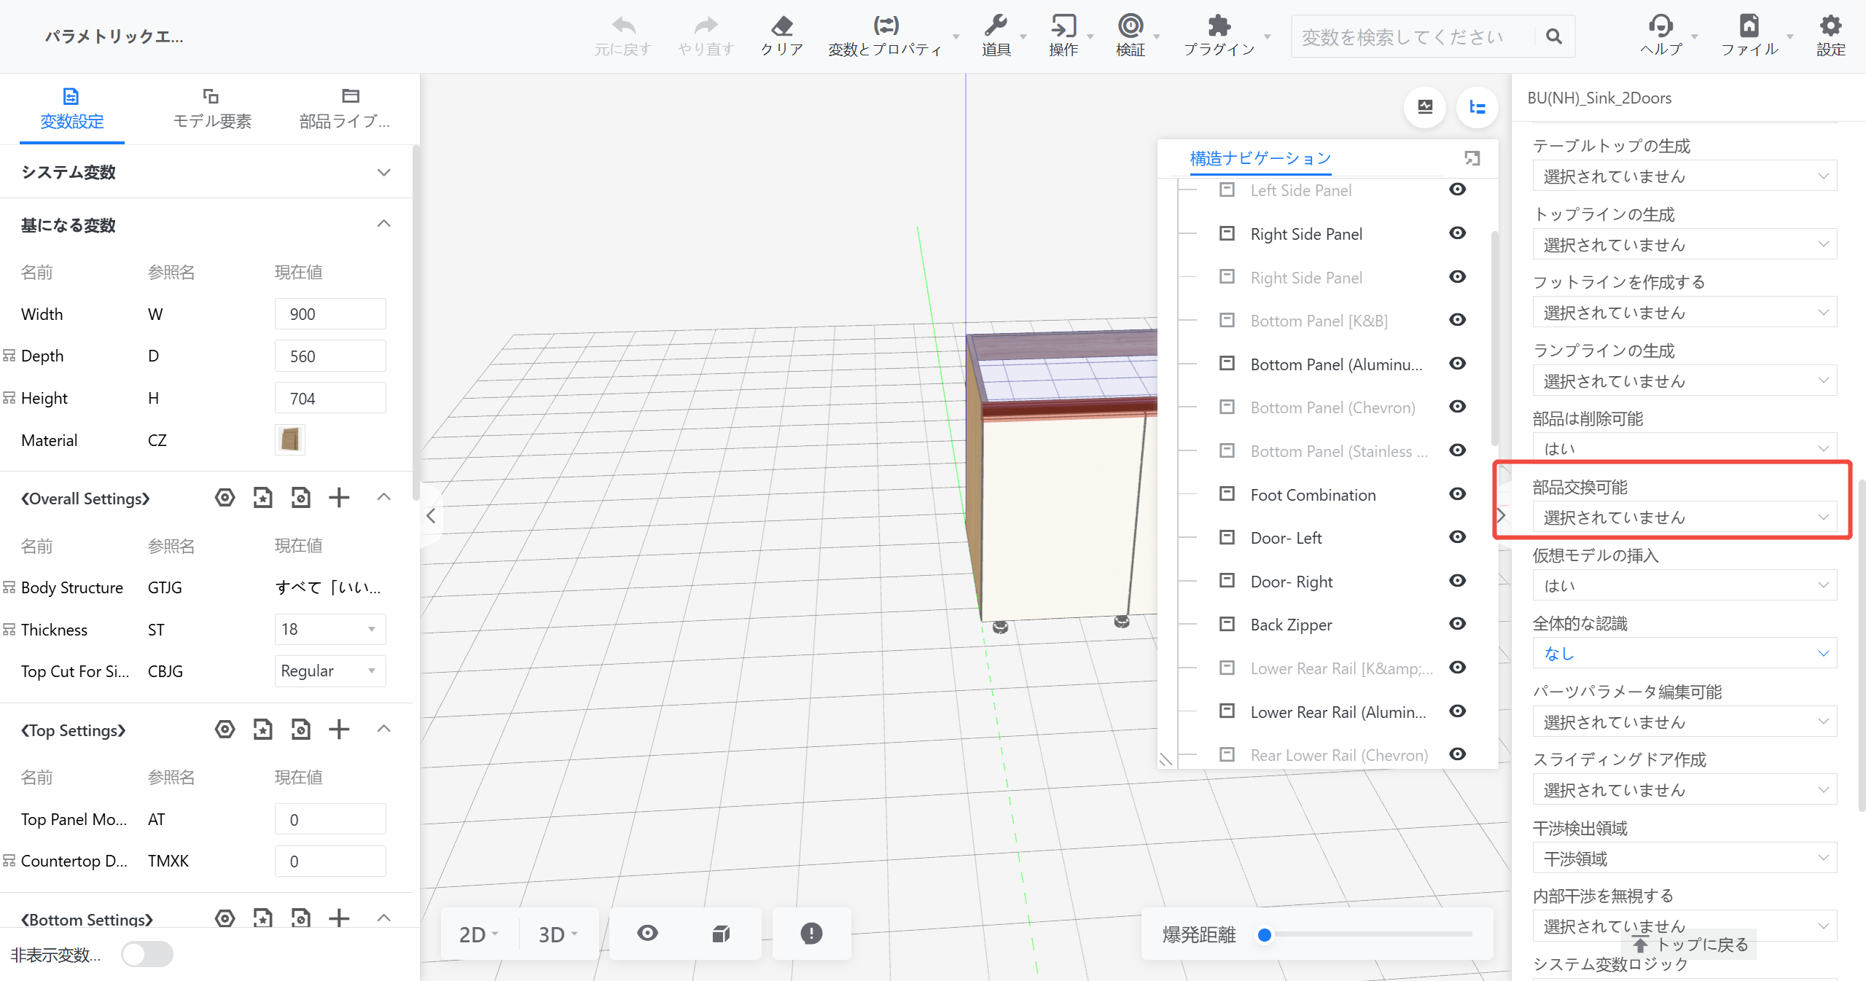This screenshot has height=981, width=1866.
Task: Toggle the eye visibility button in viewport toolbar
Action: click(x=647, y=934)
